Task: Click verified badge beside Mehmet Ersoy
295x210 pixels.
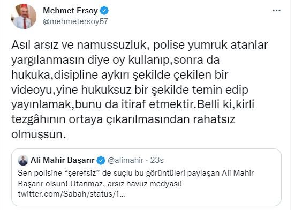Action: (x=104, y=11)
